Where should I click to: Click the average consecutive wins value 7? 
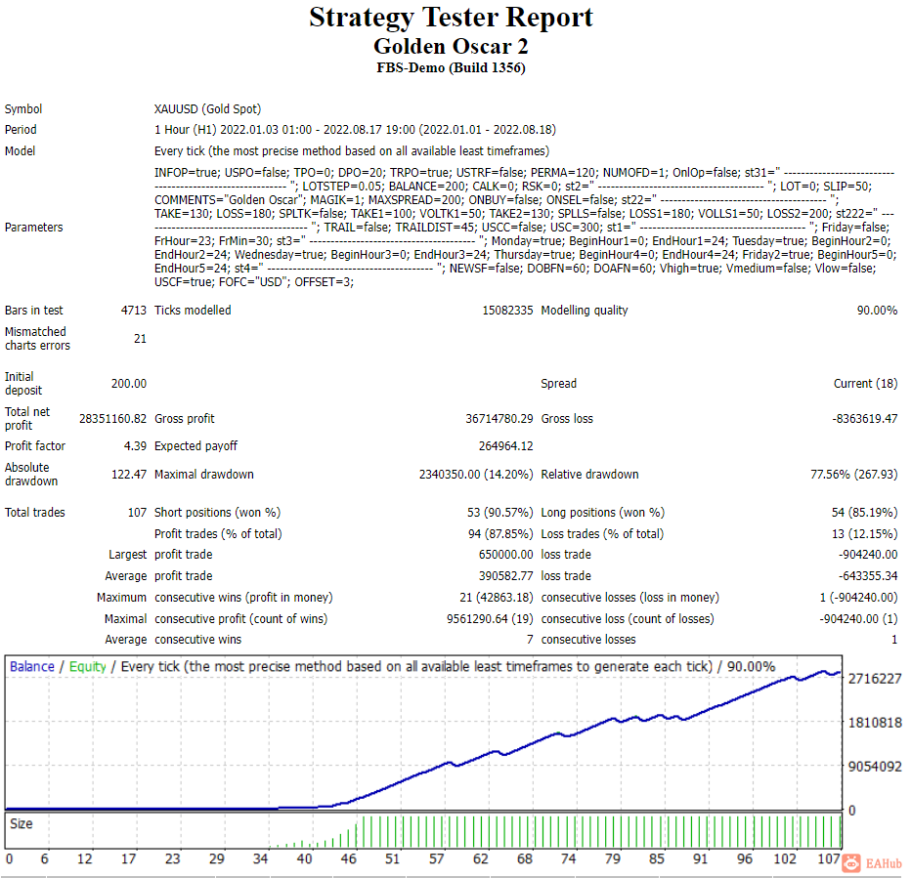coord(530,640)
